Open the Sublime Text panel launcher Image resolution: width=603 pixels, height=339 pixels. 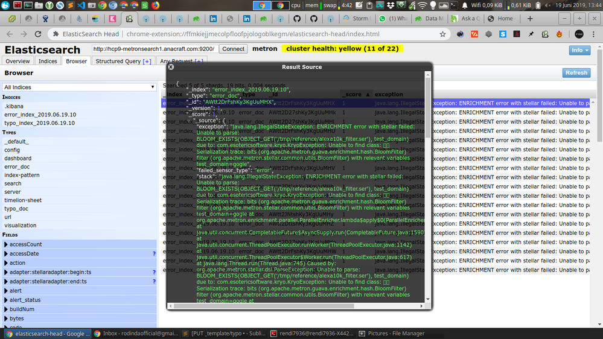[x=71, y=5]
